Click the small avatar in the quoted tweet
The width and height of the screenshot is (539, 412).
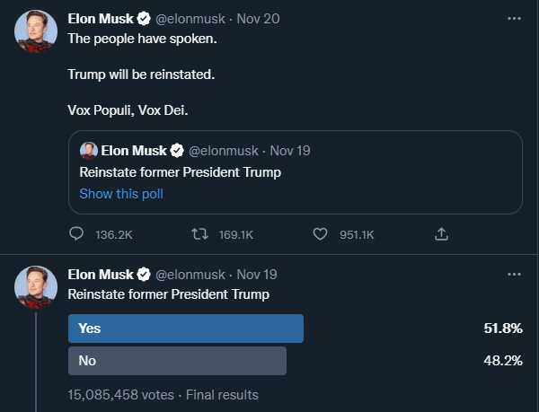[x=89, y=150]
